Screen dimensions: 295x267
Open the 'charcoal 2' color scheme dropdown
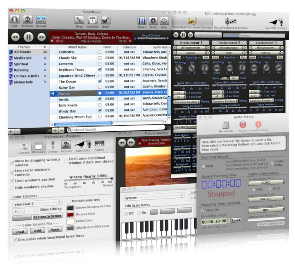[37, 203]
